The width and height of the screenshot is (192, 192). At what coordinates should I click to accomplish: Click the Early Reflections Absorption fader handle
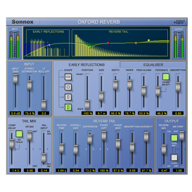point(178,87)
